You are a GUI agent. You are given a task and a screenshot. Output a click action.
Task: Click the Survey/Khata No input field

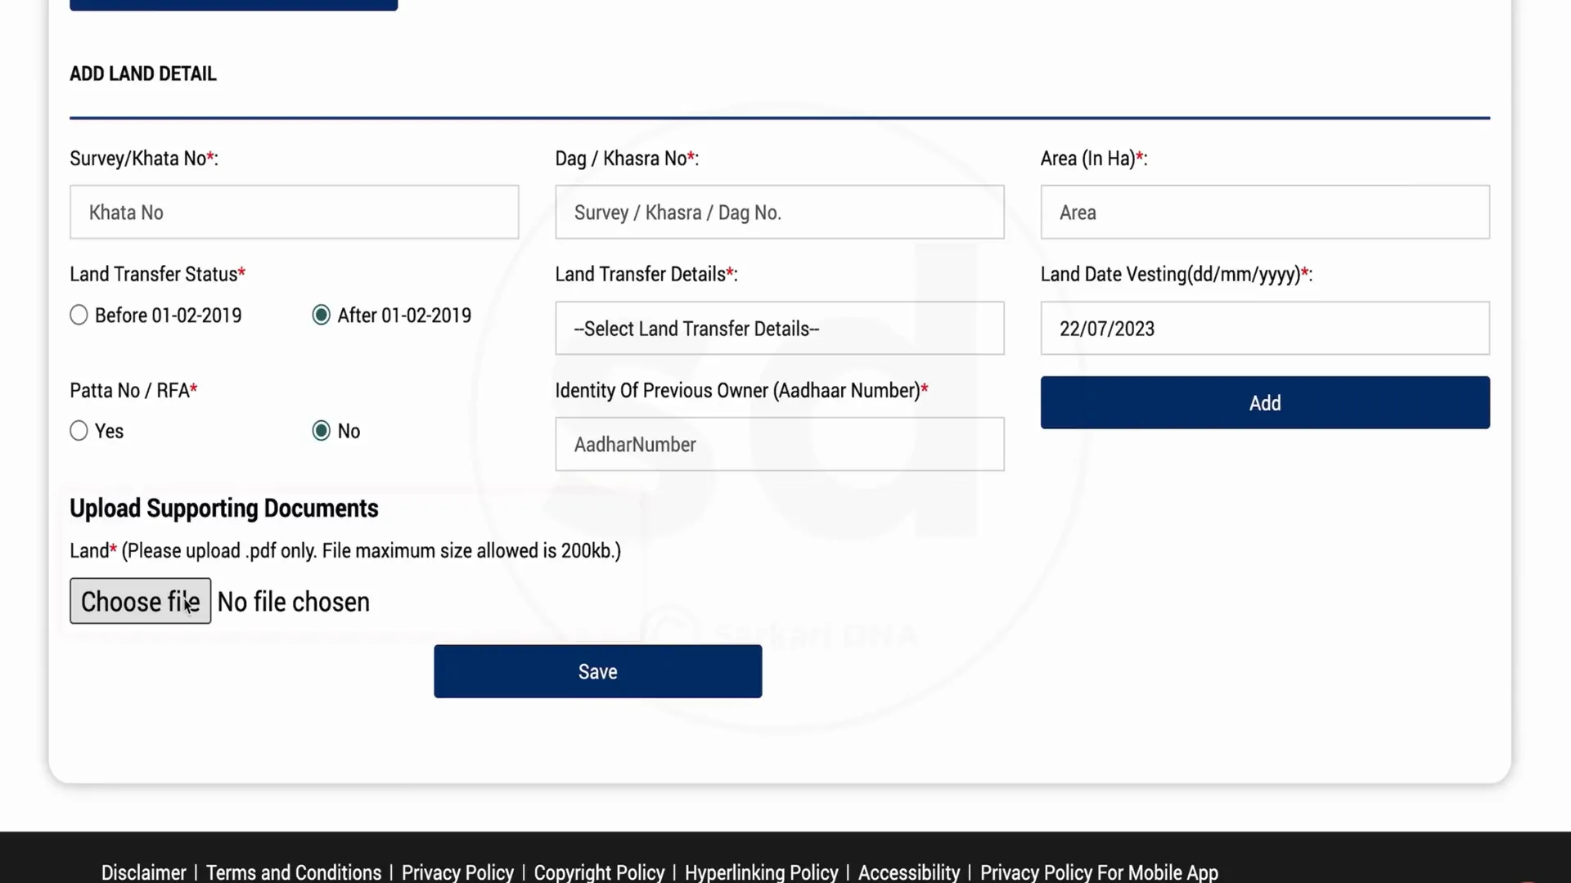pyautogui.click(x=294, y=213)
